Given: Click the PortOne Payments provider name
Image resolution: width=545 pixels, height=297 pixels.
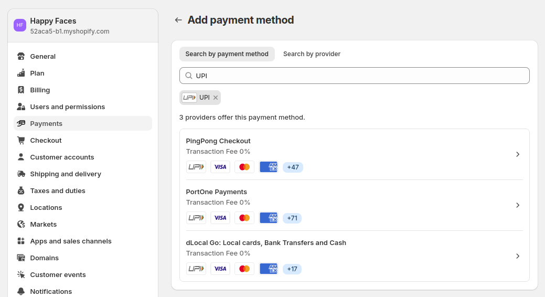Looking at the screenshot, I should 217,192.
